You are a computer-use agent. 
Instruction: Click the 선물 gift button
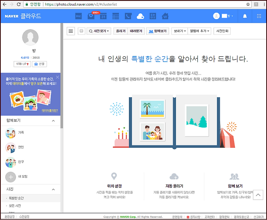[39, 64]
